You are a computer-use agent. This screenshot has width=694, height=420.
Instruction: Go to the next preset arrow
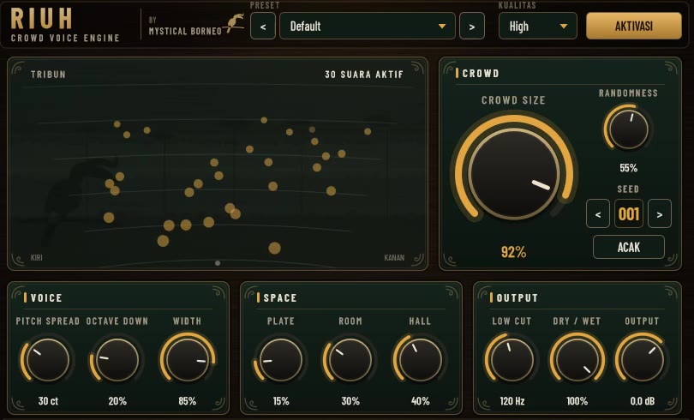pos(472,26)
